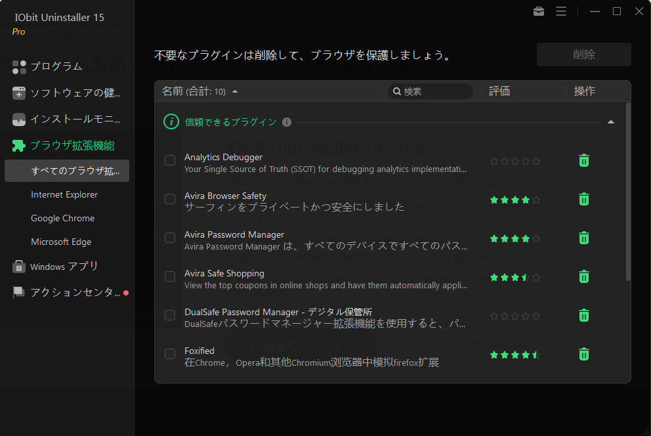Click the Avira Password Manager plugin name
The width and height of the screenshot is (651, 436).
(234, 234)
